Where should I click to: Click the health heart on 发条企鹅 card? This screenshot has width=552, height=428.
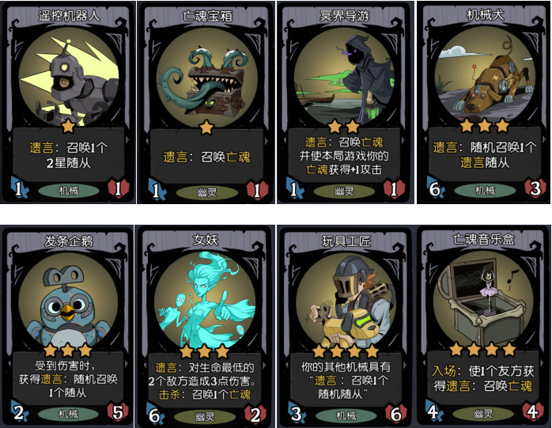tap(118, 412)
